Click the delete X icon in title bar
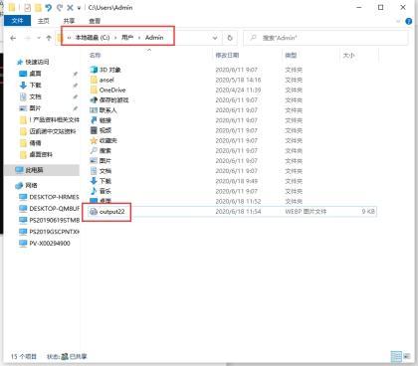 pyautogui.click(x=70, y=7)
